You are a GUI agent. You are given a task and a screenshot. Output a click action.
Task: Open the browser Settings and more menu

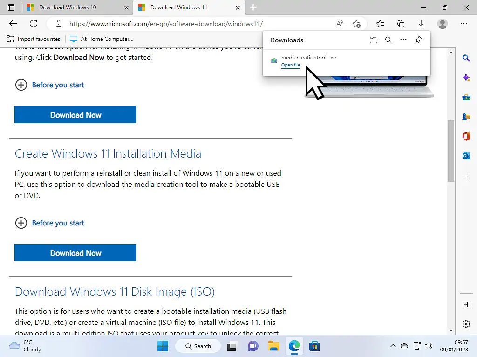tap(463, 23)
